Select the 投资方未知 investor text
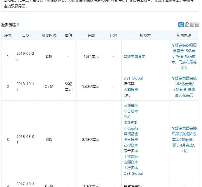202x187 pixels. (x=133, y=186)
